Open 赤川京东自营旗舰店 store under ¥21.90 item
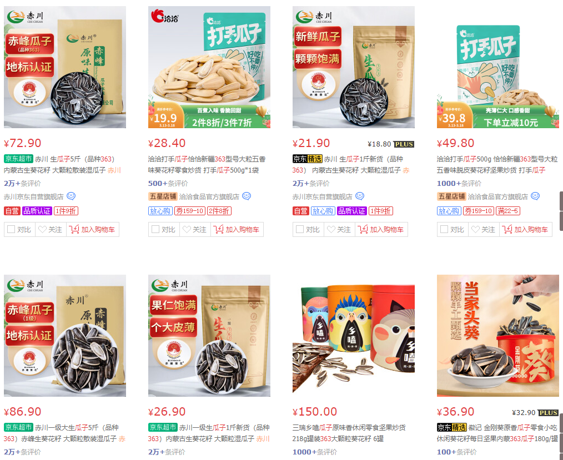This screenshot has height=460, width=563. point(322,196)
